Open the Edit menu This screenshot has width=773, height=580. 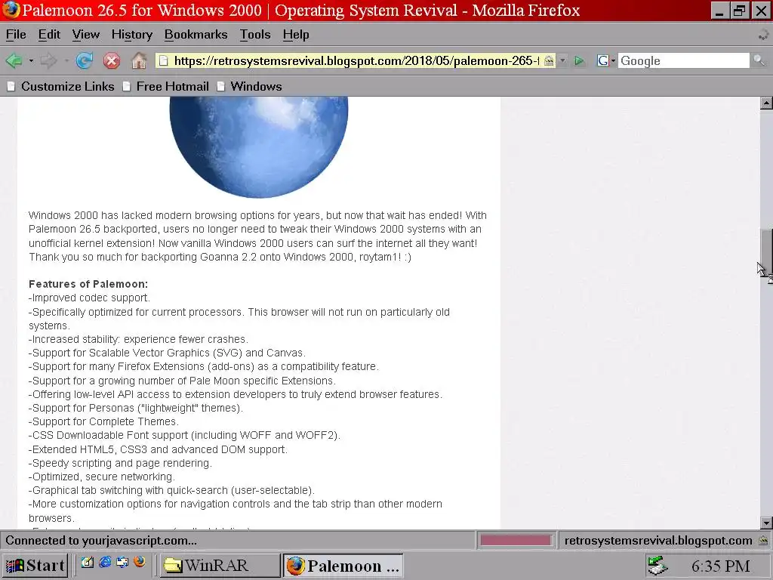49,35
